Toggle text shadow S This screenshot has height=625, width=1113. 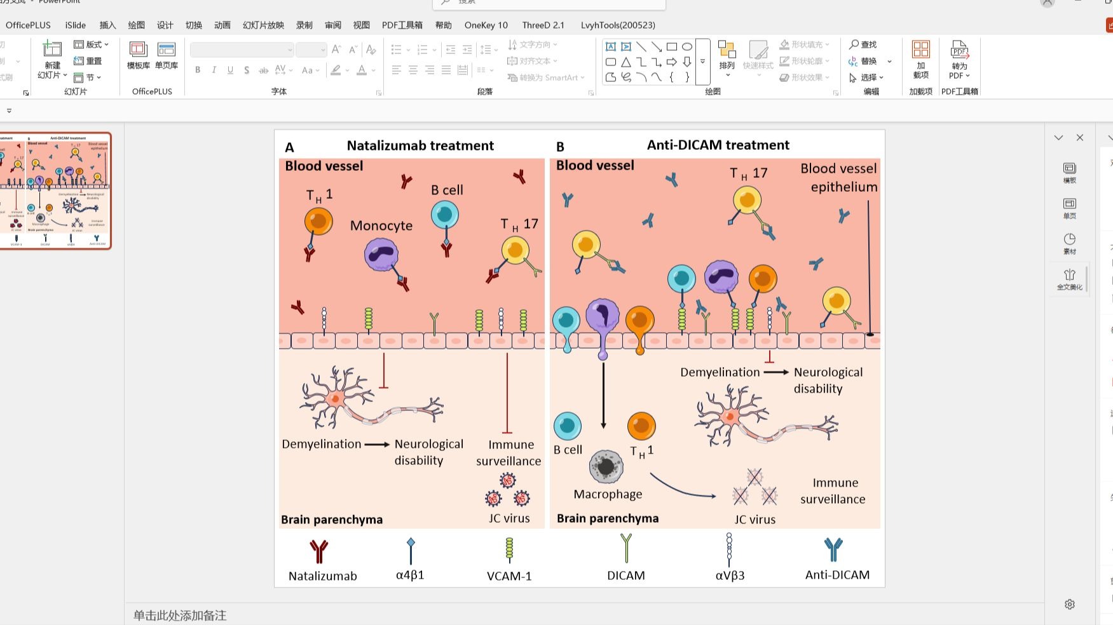247,70
